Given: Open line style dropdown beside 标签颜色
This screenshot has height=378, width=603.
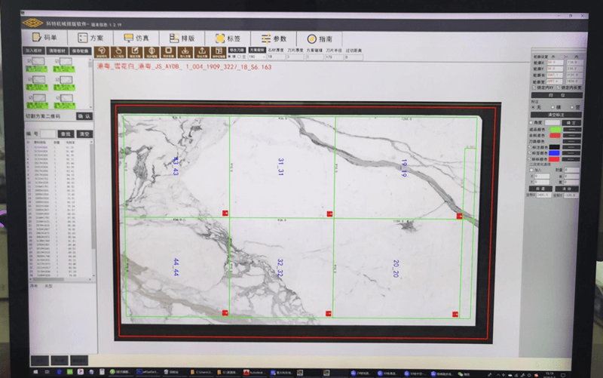Looking at the screenshot, I should (x=572, y=152).
